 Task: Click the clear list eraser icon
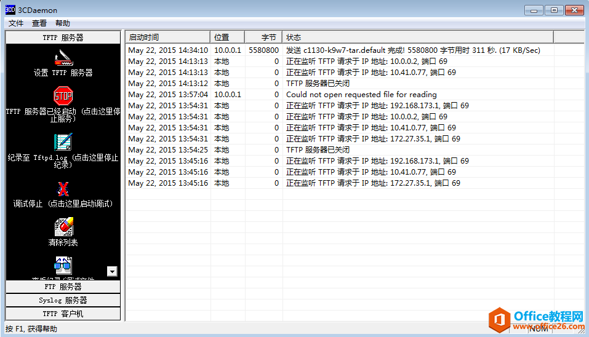click(63, 227)
